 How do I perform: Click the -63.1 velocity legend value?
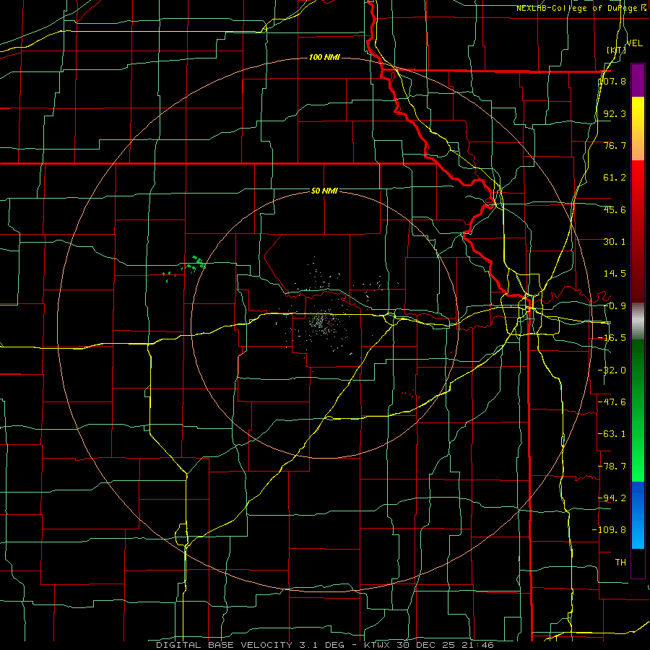[x=612, y=434]
